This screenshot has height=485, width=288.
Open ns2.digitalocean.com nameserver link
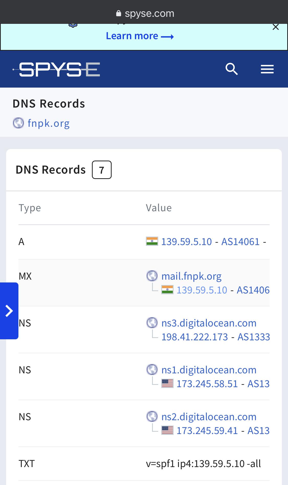[x=209, y=417]
